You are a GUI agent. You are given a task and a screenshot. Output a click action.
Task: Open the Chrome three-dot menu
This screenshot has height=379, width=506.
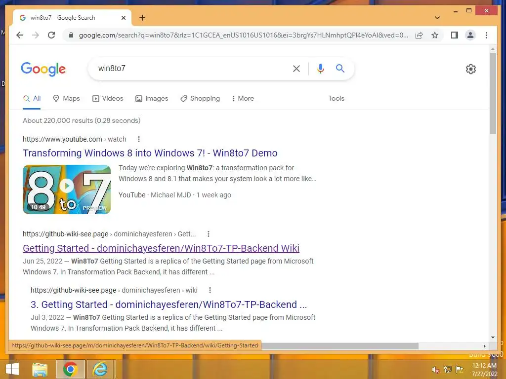(486, 35)
